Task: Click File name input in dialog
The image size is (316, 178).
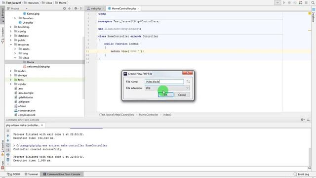Action: tap(164, 82)
